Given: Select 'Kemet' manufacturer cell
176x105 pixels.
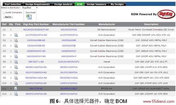Looking at the screenshot, I should click(107, 62).
